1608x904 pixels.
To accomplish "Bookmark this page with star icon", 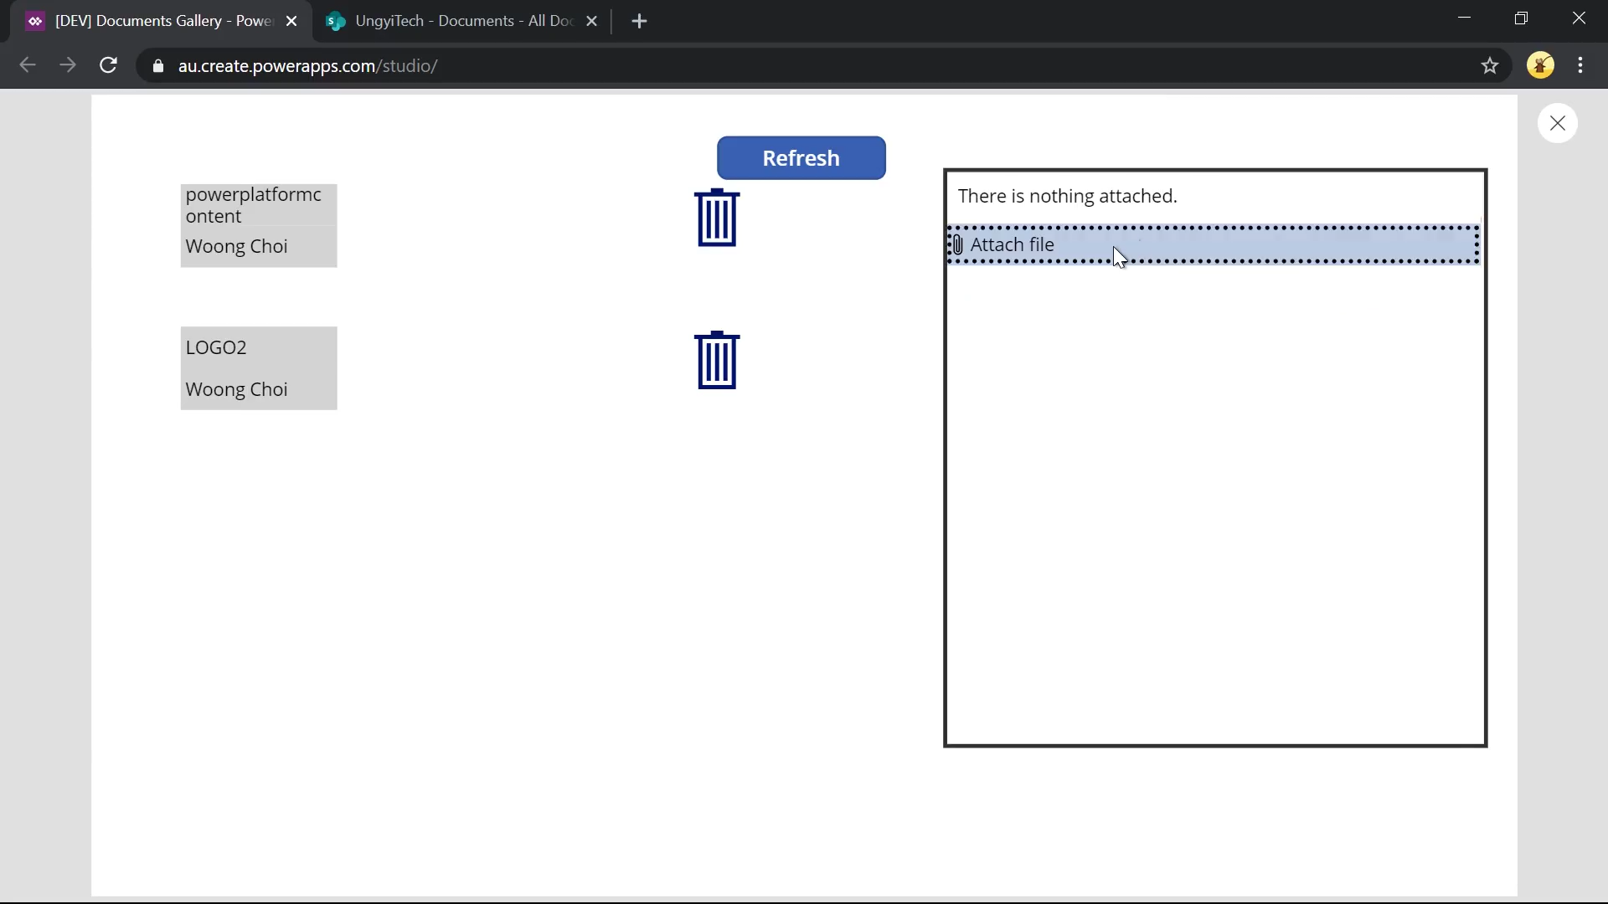I will point(1489,65).
